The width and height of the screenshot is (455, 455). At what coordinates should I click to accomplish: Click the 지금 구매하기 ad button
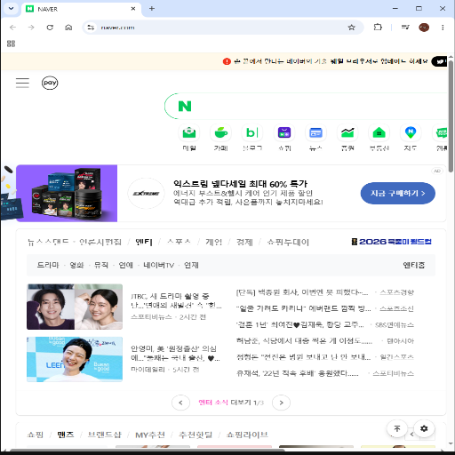click(398, 193)
